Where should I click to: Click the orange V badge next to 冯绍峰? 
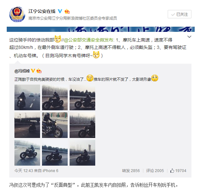pos(33,70)
